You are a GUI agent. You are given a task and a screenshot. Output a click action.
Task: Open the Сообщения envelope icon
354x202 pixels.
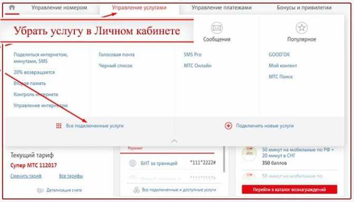(x=217, y=28)
